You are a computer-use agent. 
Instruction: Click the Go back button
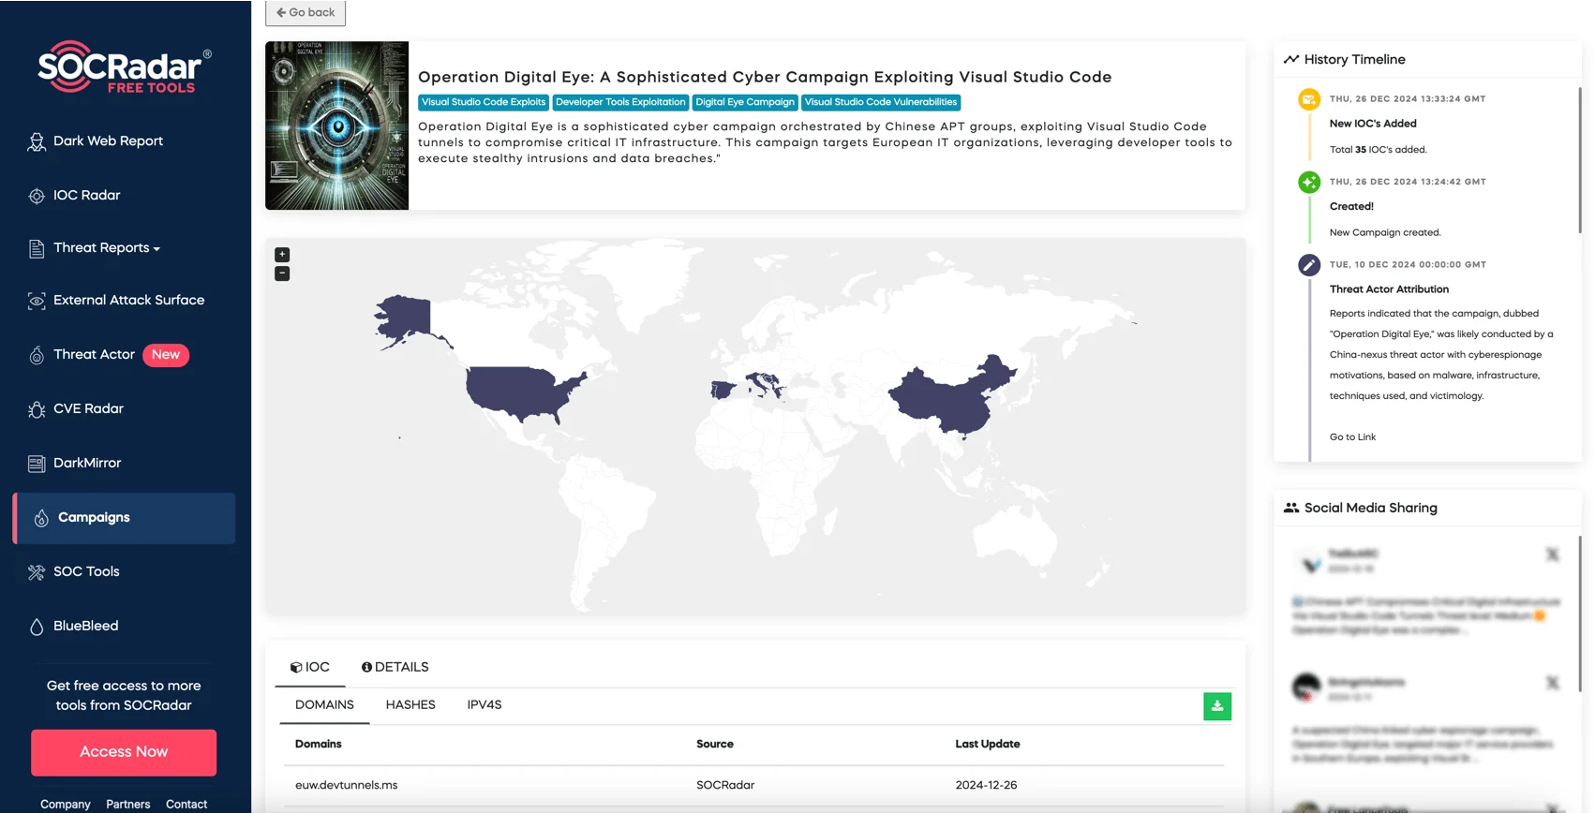point(306,12)
